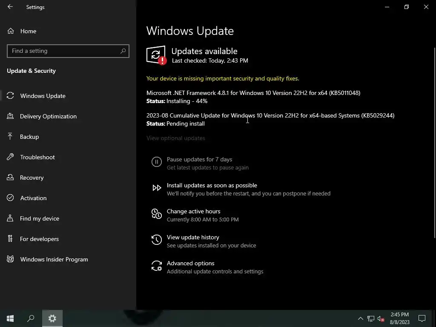Select the Windows Insider Program cat icon
This screenshot has width=436, height=327.
pyautogui.click(x=10, y=259)
